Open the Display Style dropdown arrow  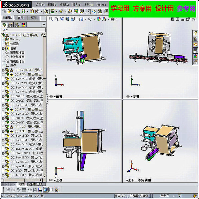pos(85,19)
